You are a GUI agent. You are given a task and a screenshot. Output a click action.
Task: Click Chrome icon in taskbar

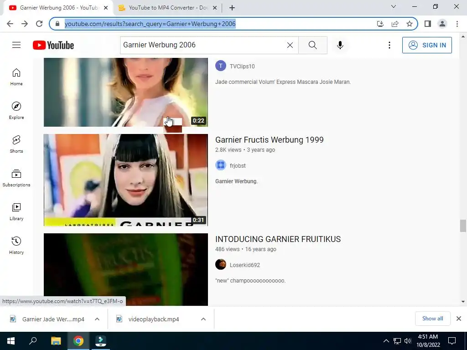pos(78,341)
